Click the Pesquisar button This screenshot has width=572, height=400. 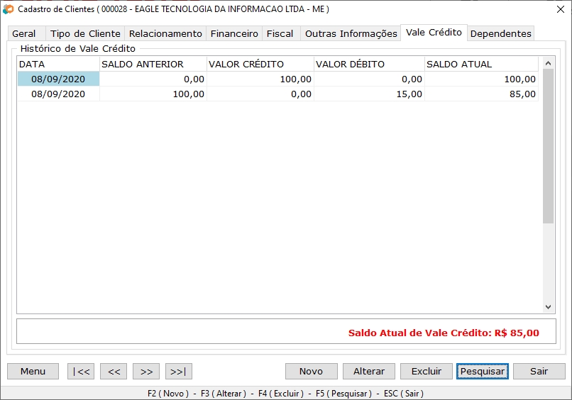[x=483, y=371]
